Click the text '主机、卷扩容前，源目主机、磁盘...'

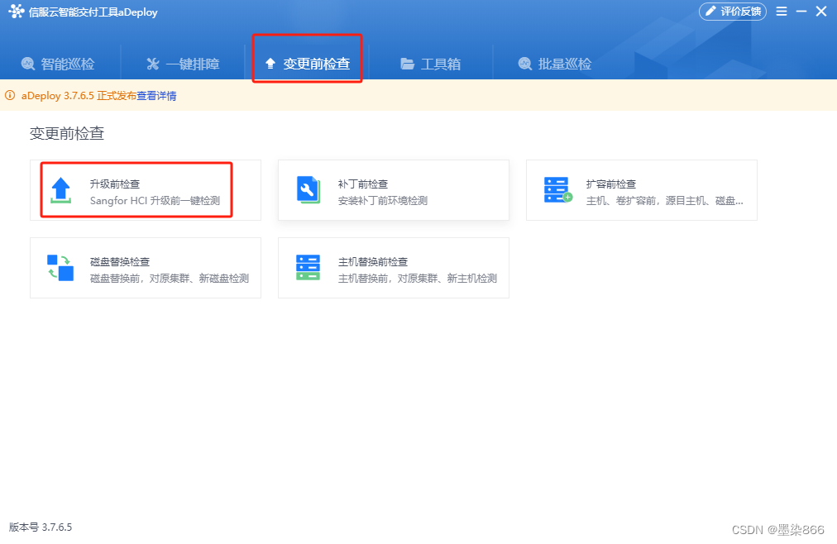(x=665, y=201)
